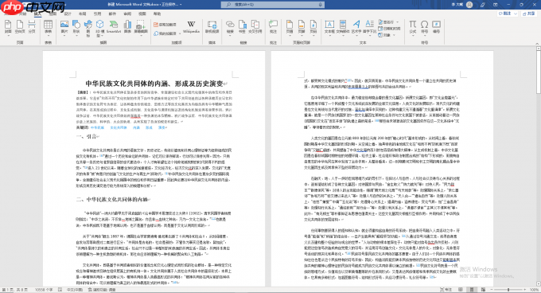Open the Text Box (文本框) gallery
Screen dimensions: 541x293
pyautogui.click(x=329, y=27)
